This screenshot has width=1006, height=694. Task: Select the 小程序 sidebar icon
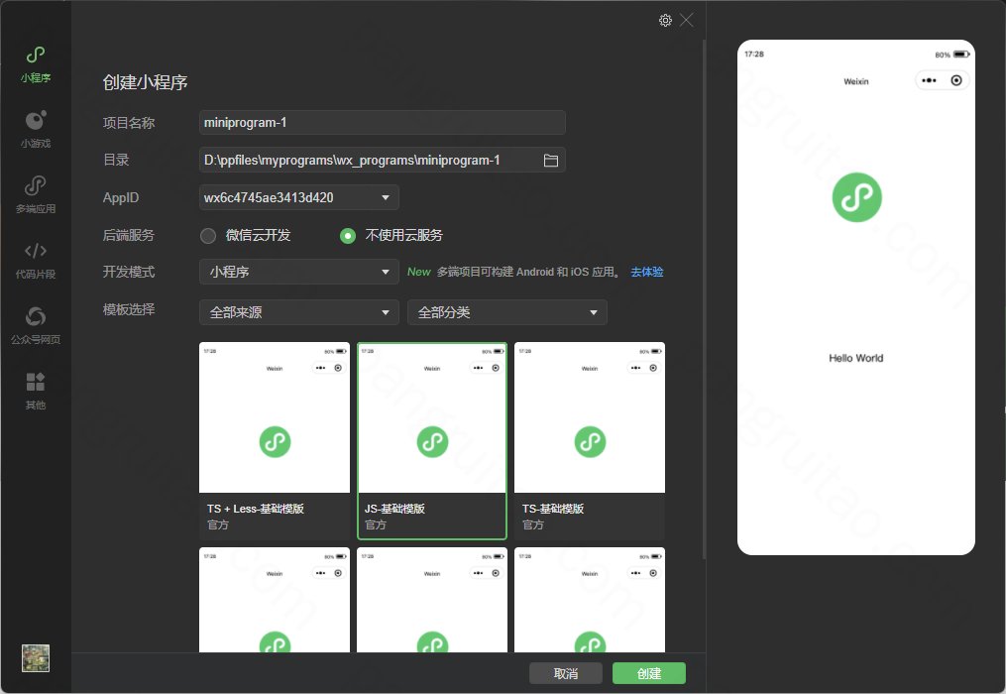click(x=36, y=56)
